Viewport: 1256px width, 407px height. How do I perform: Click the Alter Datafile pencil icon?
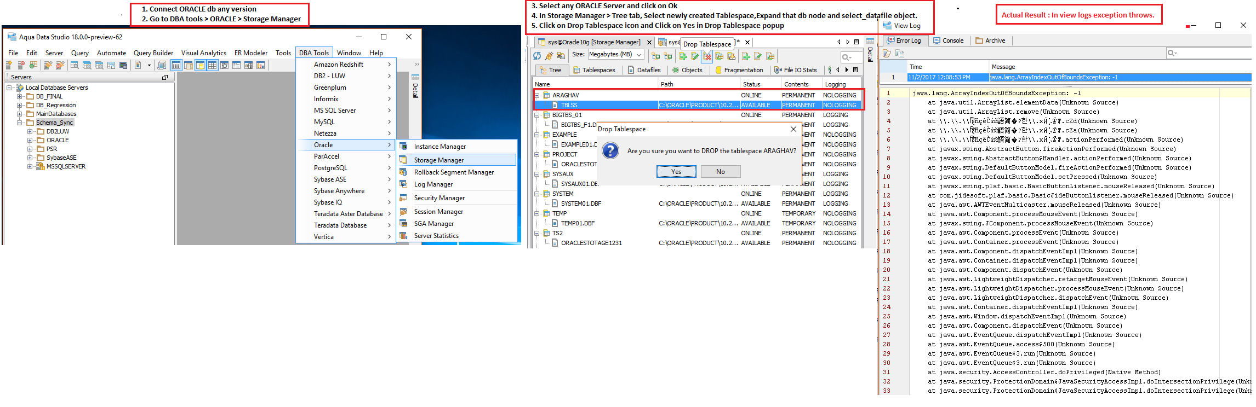pyautogui.click(x=758, y=56)
